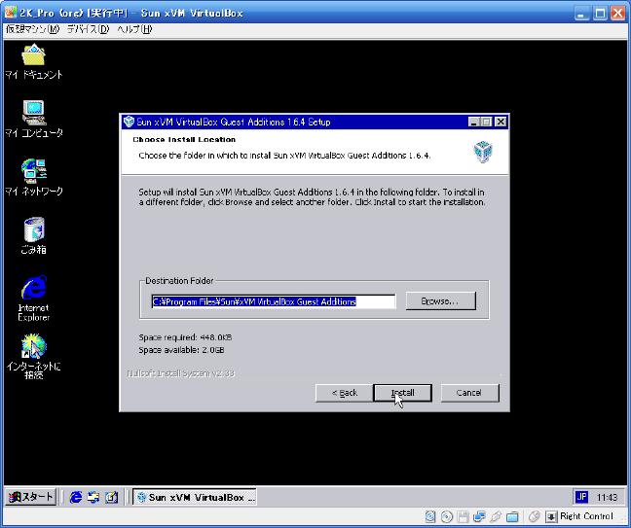
Task: Click the VirtualBox cube icon in setup title bar
Action: click(129, 122)
